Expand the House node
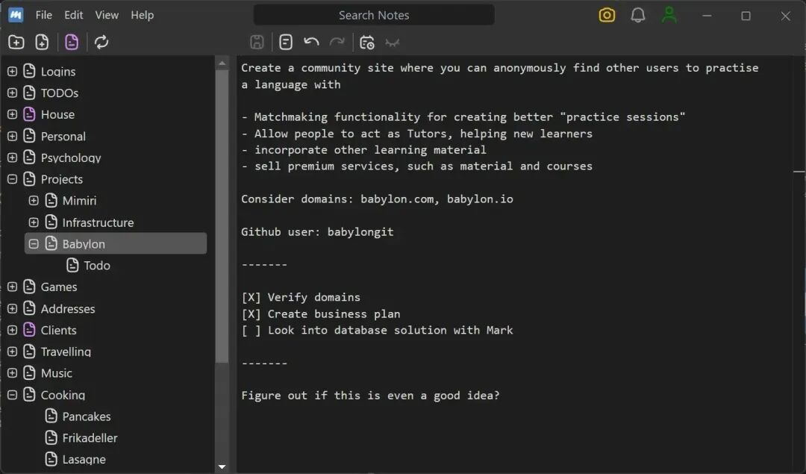The image size is (806, 474). click(x=13, y=114)
